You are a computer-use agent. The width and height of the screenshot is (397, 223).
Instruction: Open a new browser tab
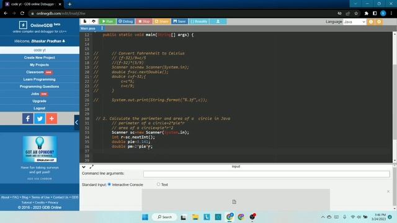[69, 4]
